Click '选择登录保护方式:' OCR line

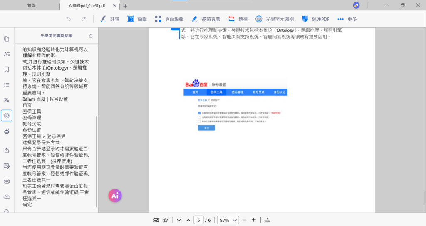point(42,142)
